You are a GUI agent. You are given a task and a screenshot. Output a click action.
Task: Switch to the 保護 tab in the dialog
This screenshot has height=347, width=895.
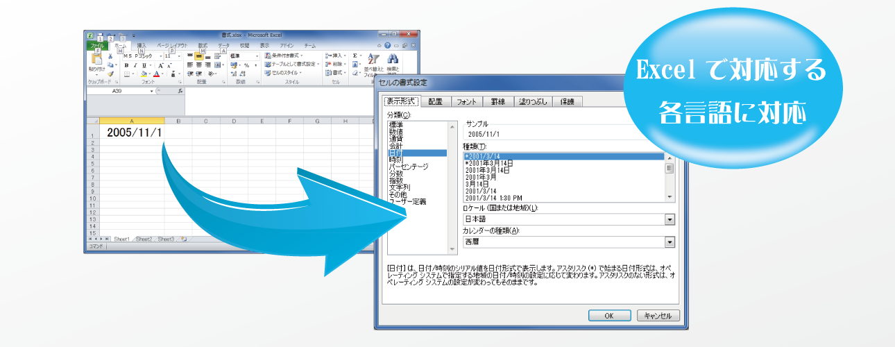click(x=568, y=101)
